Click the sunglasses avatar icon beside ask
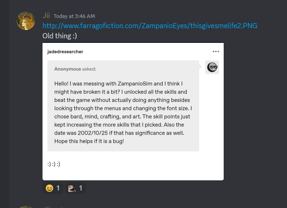287x208 pixels. pos(212,67)
